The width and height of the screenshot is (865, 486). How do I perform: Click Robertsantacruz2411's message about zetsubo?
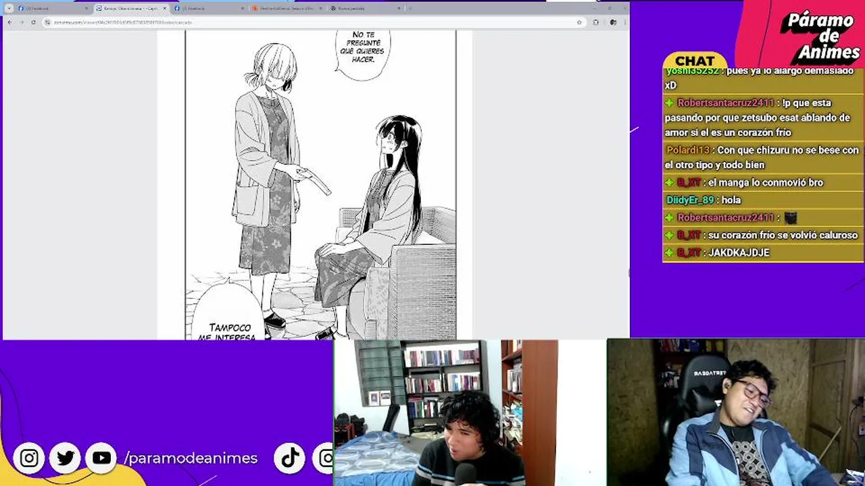click(764, 117)
